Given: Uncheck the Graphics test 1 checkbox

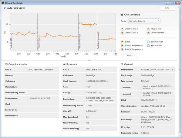Looking at the screenshot, I should tap(122, 29).
